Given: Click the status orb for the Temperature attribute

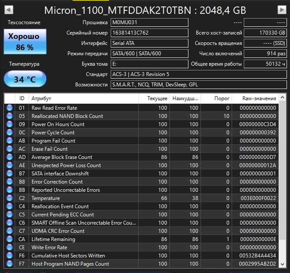Looking at the screenshot, I should click(10, 198).
